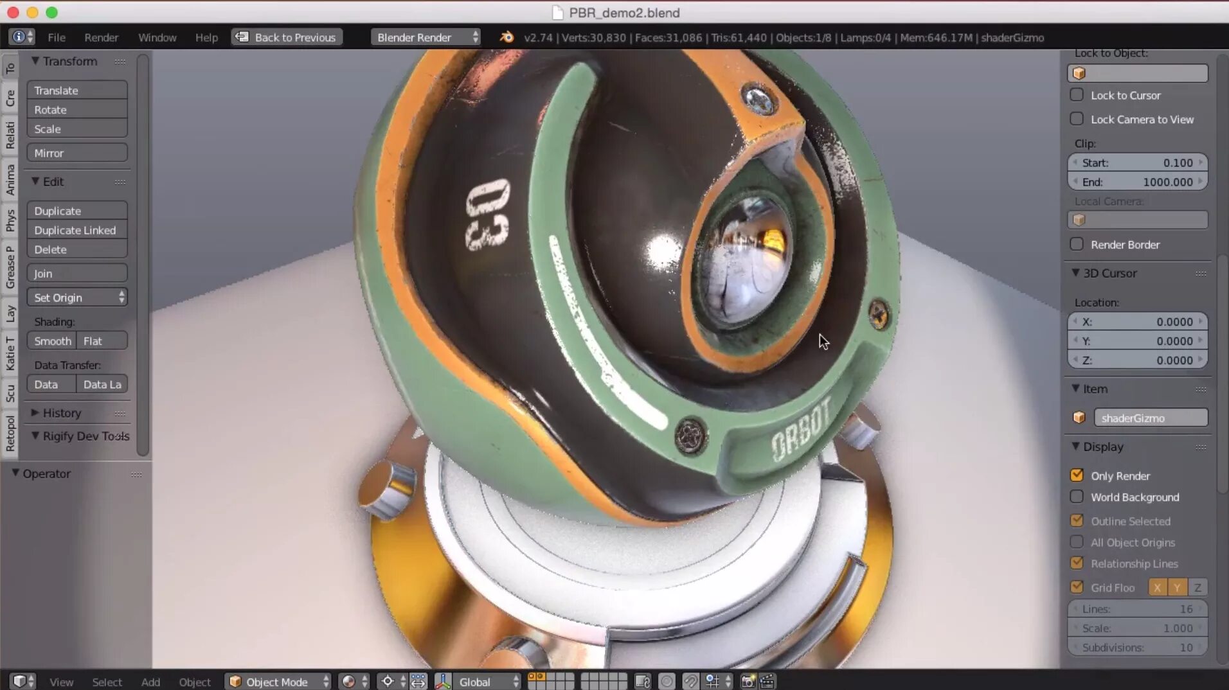Toggle Relationship Lines checkbox
Screen dimensions: 1229x690
(x=1077, y=563)
